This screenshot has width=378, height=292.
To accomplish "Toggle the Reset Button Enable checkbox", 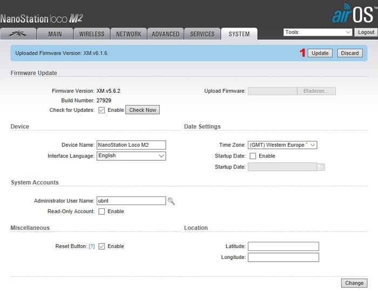I will tap(102, 246).
